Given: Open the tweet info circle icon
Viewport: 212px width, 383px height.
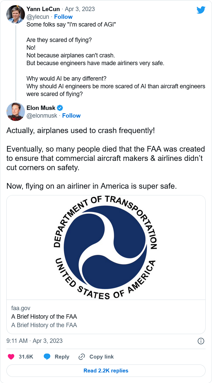Looking at the screenshot, I should [201, 341].
